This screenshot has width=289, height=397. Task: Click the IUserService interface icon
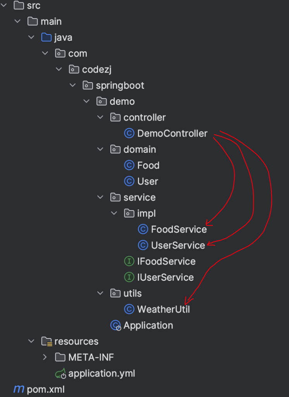(x=129, y=277)
